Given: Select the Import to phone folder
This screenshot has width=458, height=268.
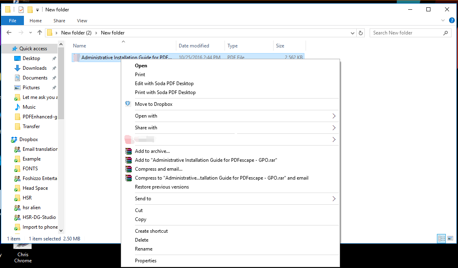Looking at the screenshot, I should click(x=40, y=227).
